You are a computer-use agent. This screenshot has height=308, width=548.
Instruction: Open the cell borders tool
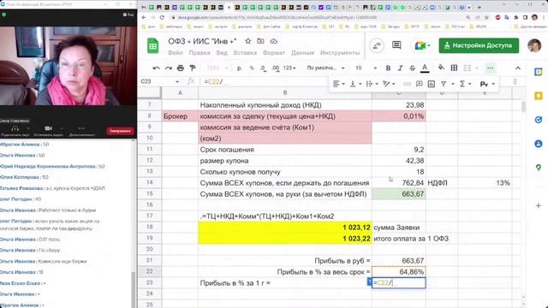pyautogui.click(x=454, y=68)
